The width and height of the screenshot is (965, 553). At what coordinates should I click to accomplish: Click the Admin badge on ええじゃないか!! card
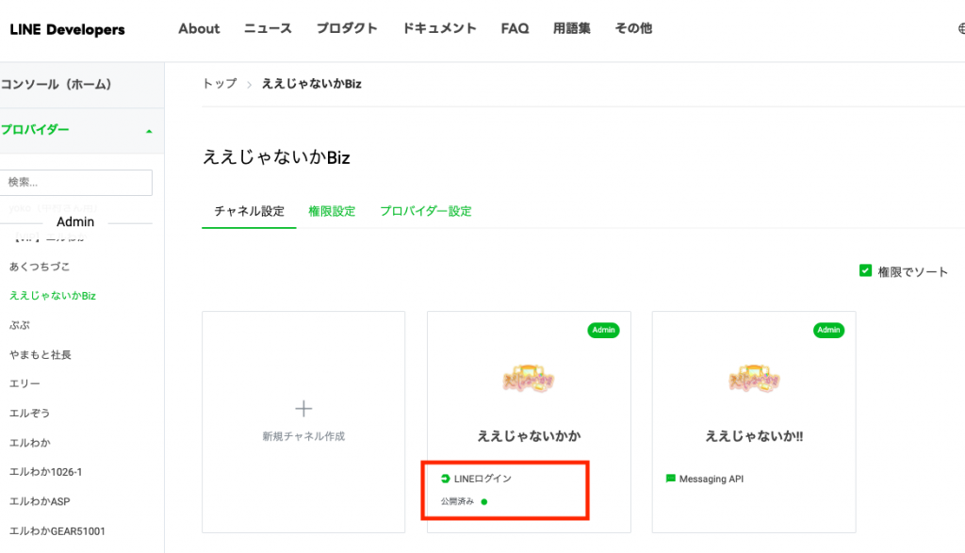coord(828,331)
